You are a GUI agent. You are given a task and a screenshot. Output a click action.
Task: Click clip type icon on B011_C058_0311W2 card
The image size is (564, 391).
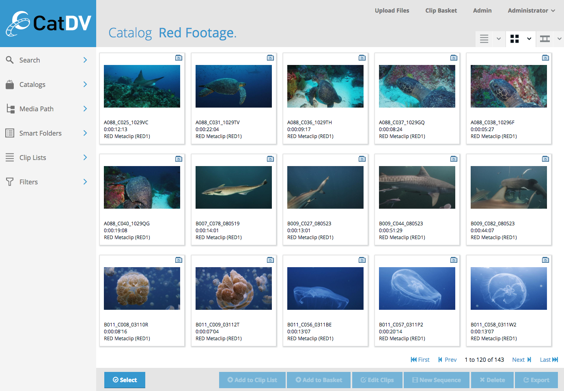pos(545,260)
